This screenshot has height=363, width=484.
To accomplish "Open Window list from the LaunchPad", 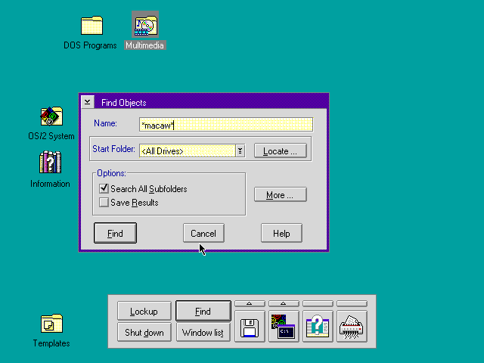I will [203, 332].
